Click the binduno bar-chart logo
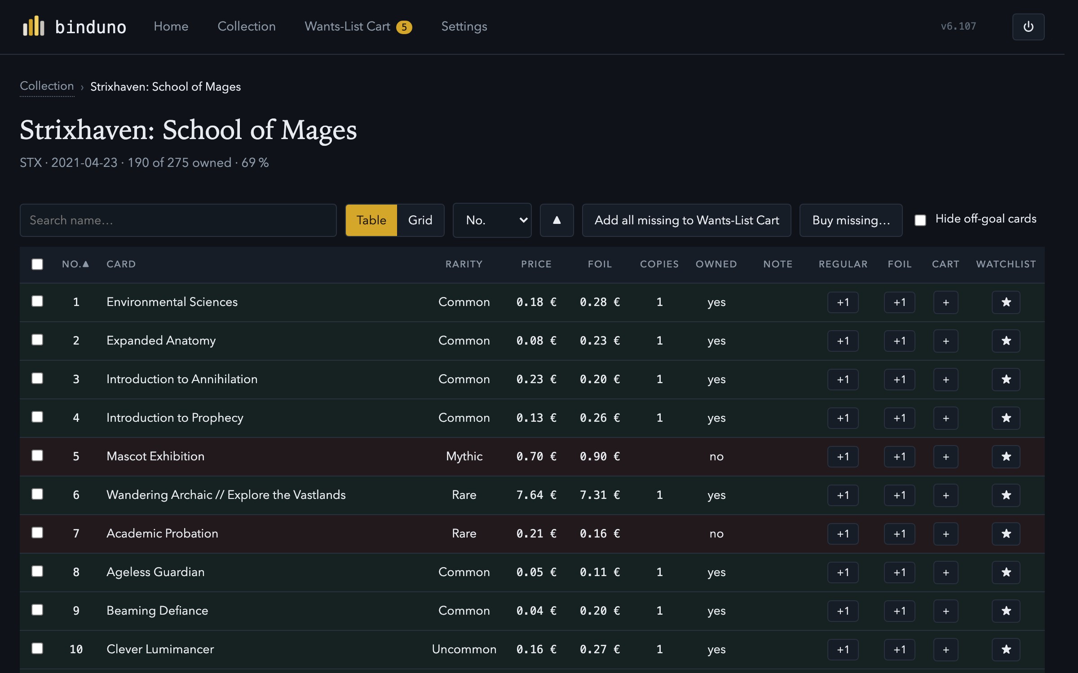The image size is (1078, 673). [x=34, y=26]
